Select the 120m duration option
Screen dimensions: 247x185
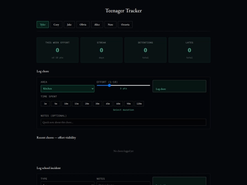[x=139, y=104]
